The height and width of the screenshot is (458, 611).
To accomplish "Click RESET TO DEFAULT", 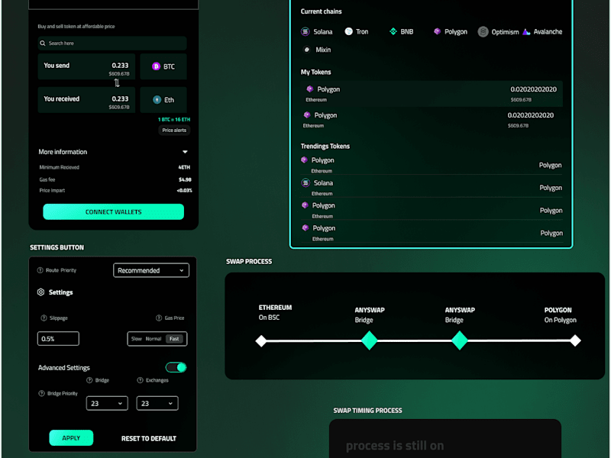I will [x=149, y=438].
